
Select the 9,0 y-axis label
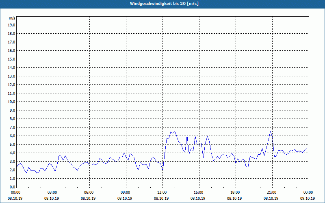[x=13, y=110]
